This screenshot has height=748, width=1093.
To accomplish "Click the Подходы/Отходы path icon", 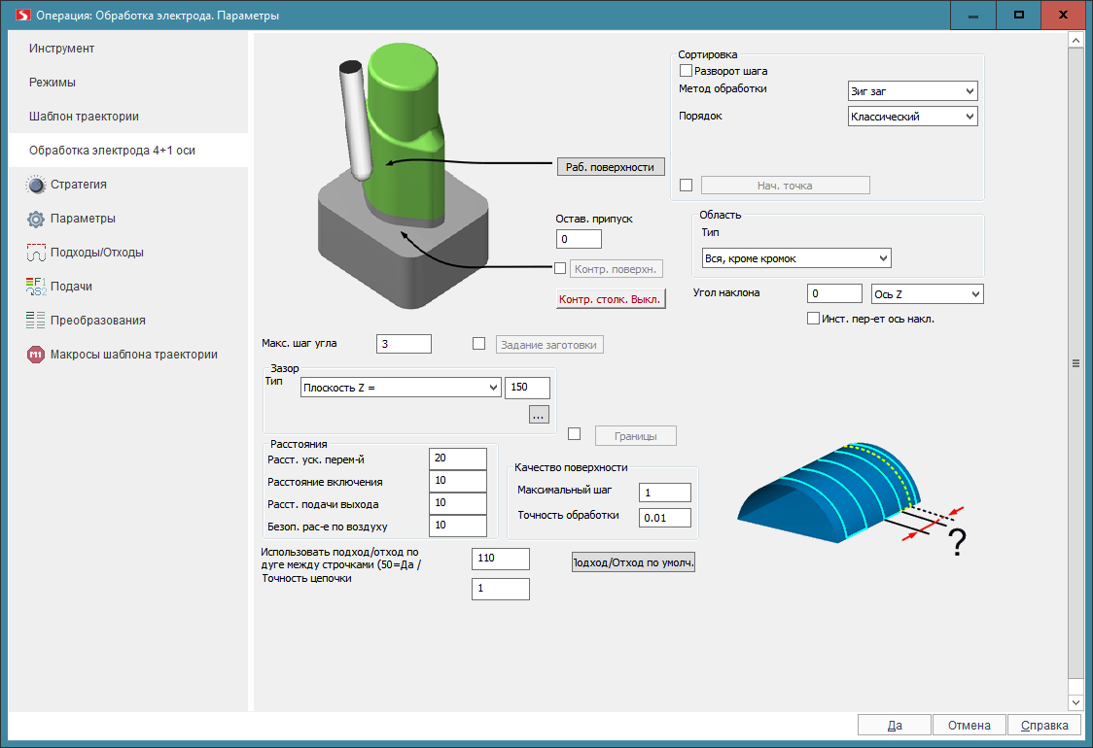I will tap(36, 253).
